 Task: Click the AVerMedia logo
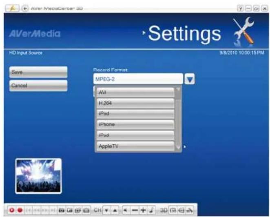35,33
